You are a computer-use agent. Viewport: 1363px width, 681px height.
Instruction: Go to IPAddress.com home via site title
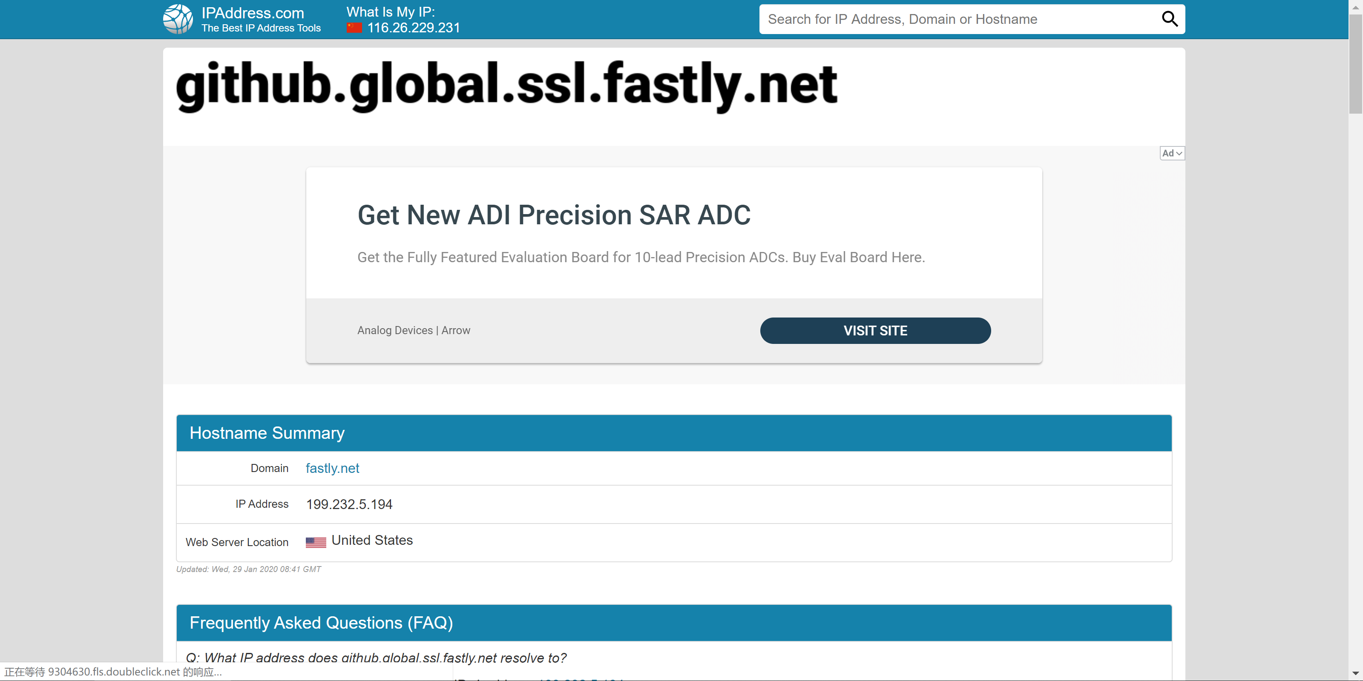coord(253,13)
